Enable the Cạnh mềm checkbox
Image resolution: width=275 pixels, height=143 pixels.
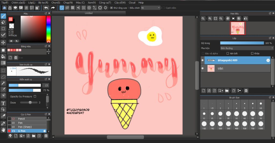(x=164, y=8)
